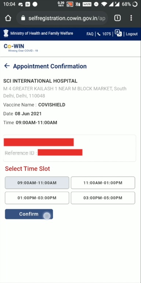Select the 01:00PM-03:00PM time slot

pos(37,198)
